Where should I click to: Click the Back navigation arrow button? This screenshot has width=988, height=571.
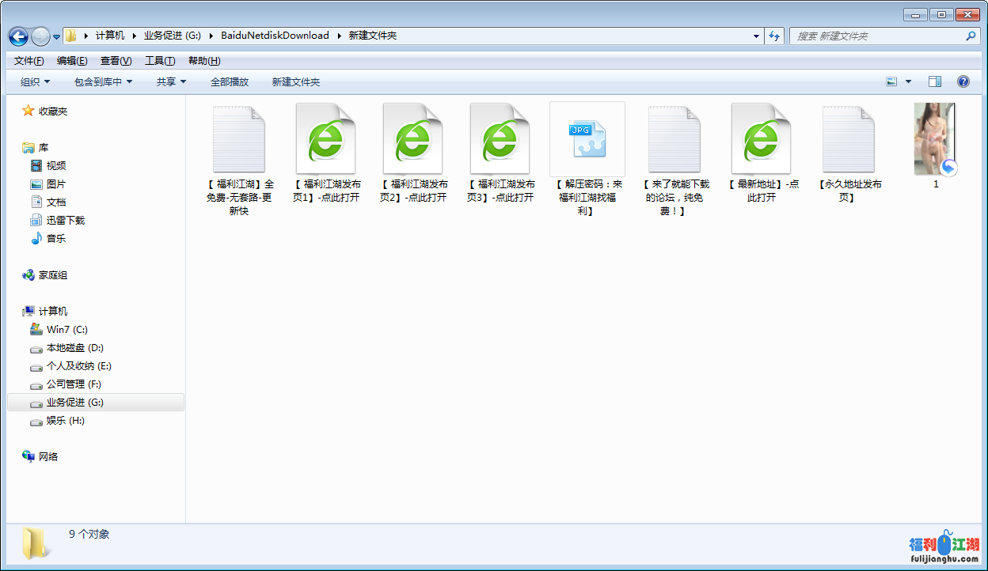[x=18, y=36]
